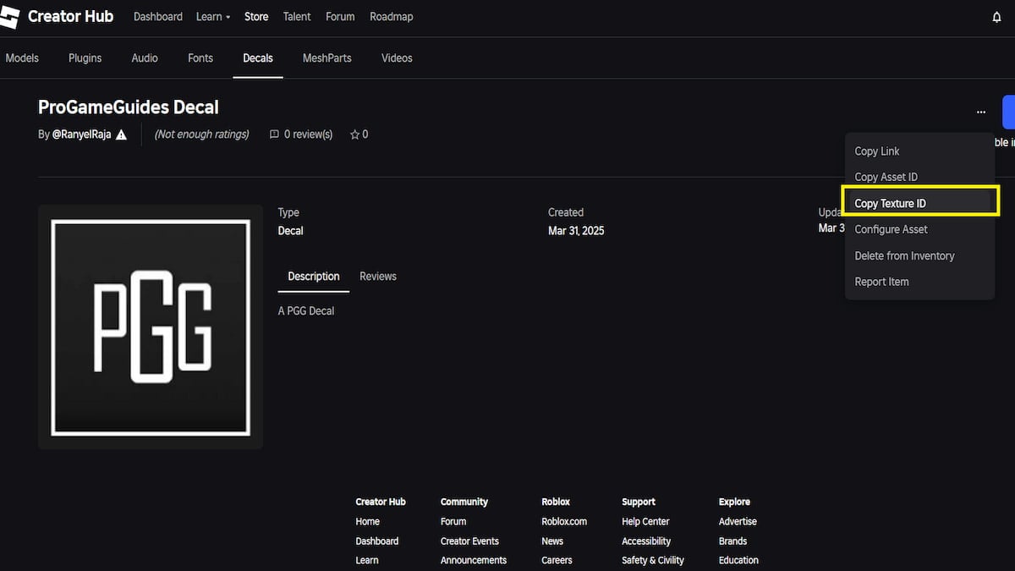Select Report Item in dropdown menu
Screen dimensions: 1015x571
point(881,282)
